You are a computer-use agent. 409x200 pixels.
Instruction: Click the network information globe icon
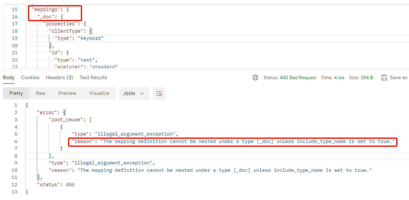click(255, 78)
